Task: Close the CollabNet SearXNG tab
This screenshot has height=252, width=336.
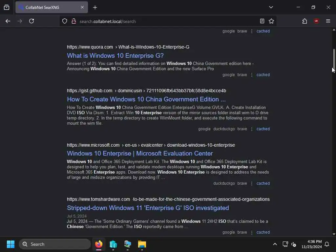Action: (82, 7)
